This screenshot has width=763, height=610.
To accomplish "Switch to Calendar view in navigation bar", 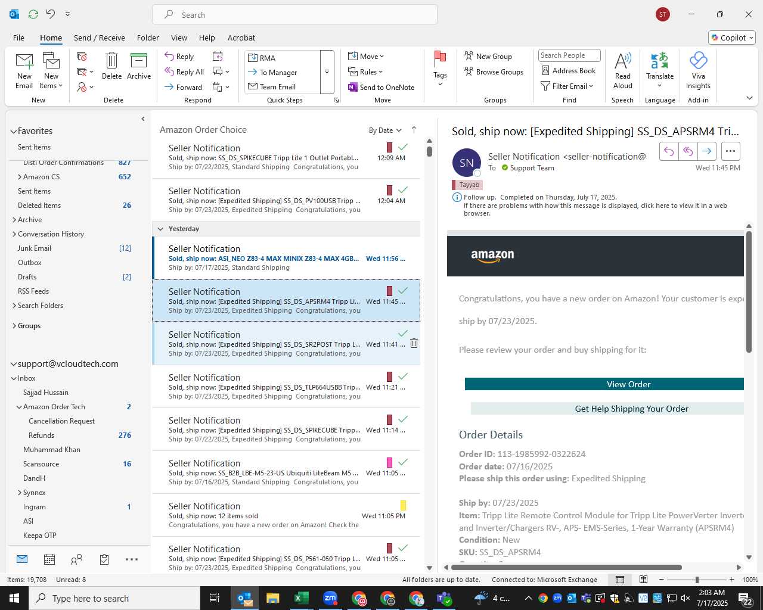I will [49, 559].
